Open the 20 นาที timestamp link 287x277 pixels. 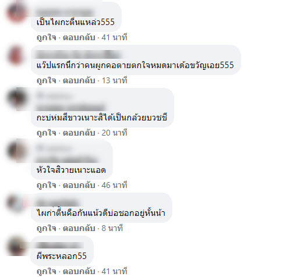click(115, 133)
